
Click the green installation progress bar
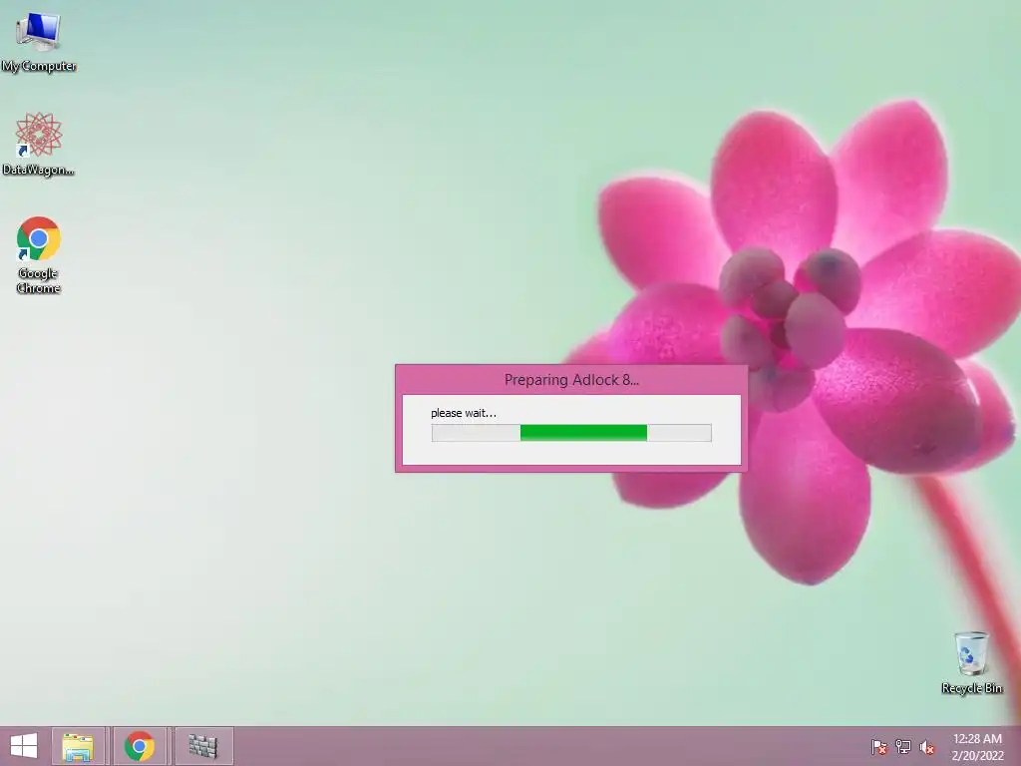(571, 433)
